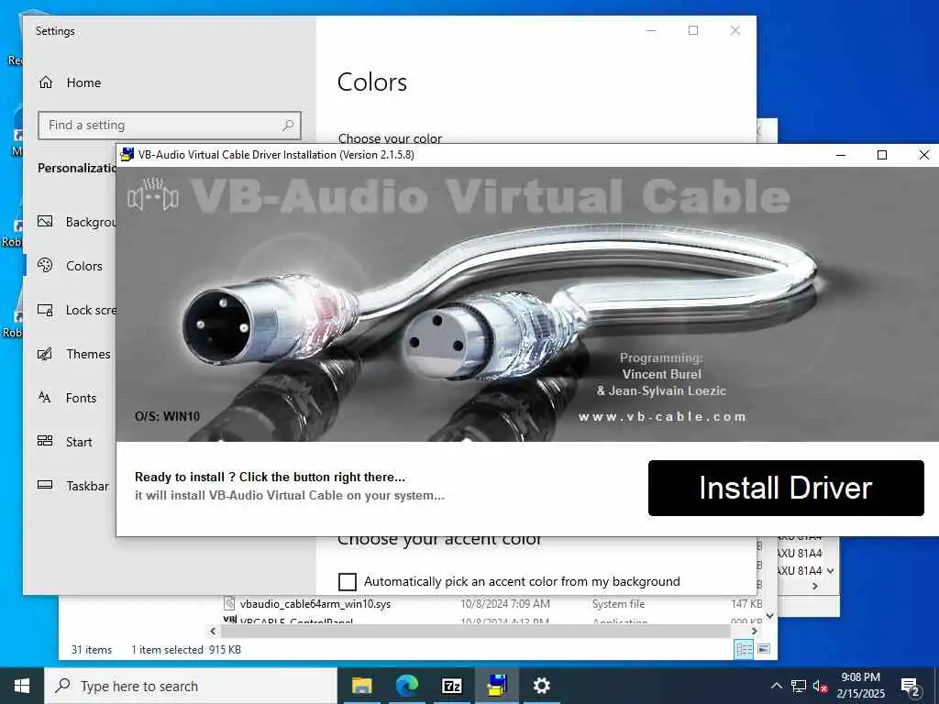Image resolution: width=939 pixels, height=704 pixels.
Task: Open File Explorer from the taskbar
Action: tap(361, 686)
